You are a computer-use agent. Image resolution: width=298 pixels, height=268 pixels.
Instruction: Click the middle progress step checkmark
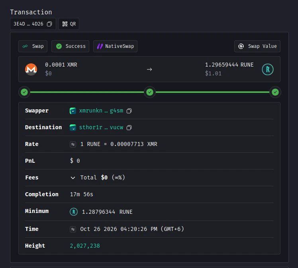pos(150,92)
